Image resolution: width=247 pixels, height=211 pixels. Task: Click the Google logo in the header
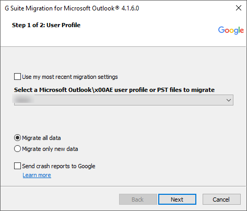(x=231, y=30)
